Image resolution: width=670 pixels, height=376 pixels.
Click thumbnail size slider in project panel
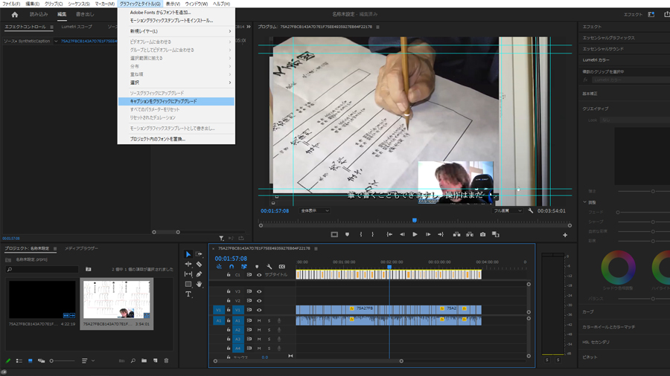(63, 360)
